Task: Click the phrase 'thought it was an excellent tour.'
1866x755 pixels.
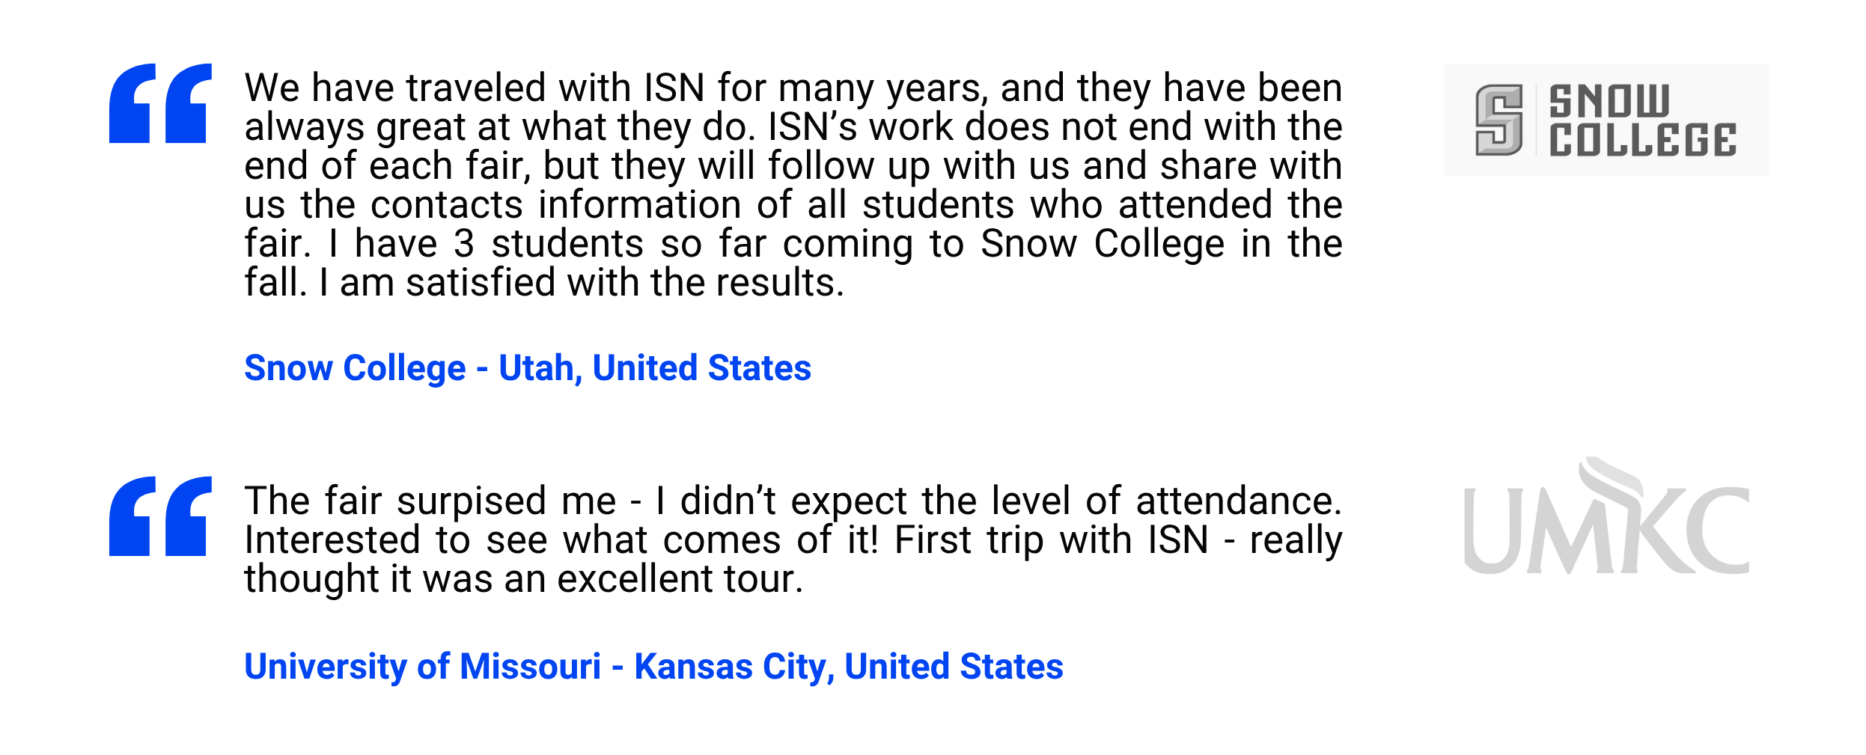Action: point(524,580)
